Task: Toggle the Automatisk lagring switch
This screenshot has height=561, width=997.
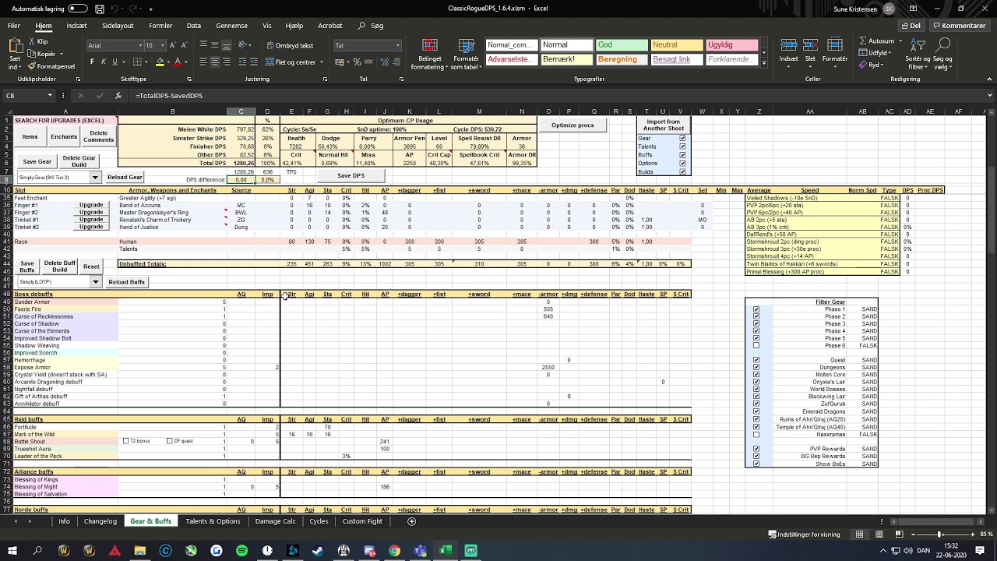Action: 78,9
